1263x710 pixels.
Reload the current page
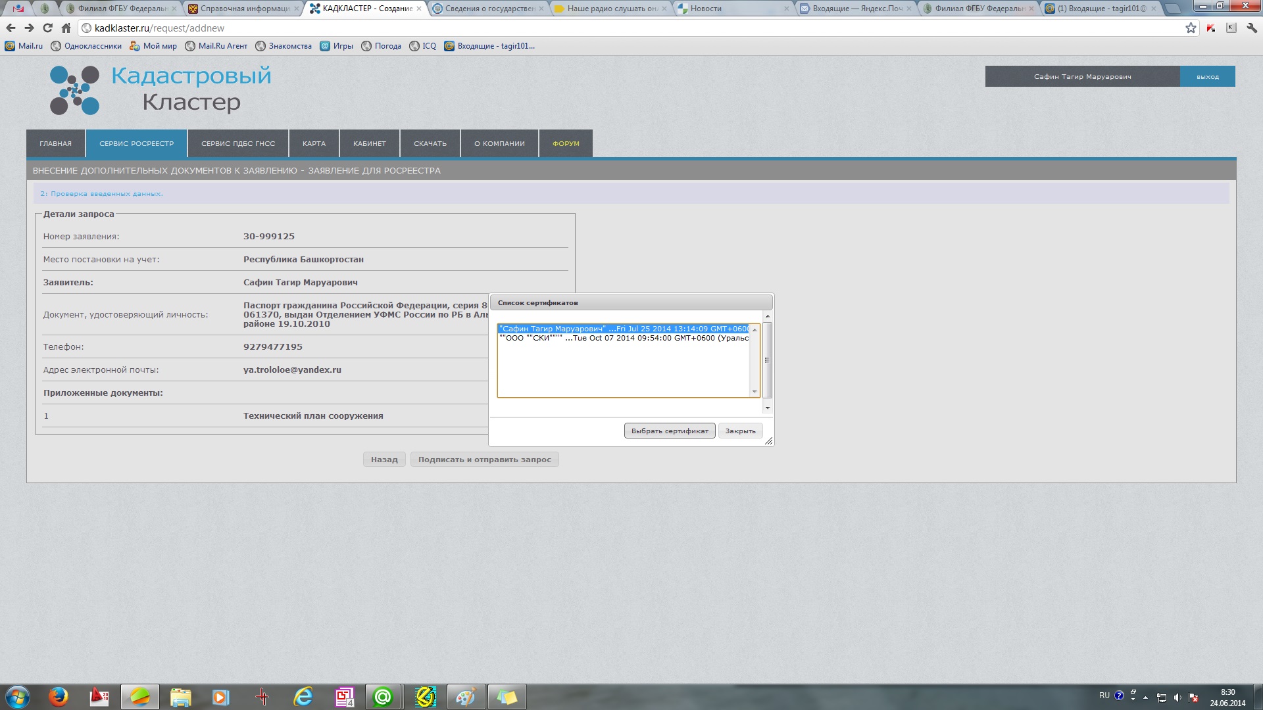[x=47, y=28]
